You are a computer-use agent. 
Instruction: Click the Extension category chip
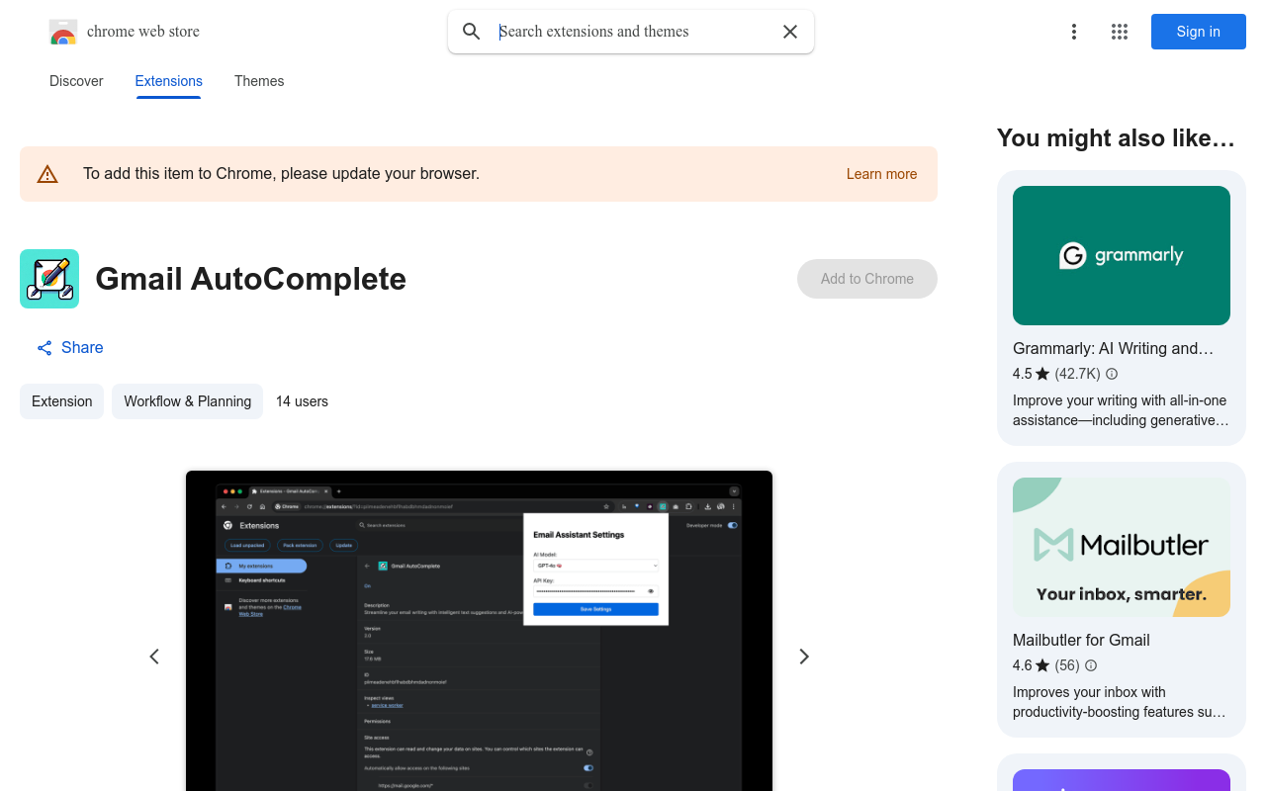pyautogui.click(x=61, y=401)
